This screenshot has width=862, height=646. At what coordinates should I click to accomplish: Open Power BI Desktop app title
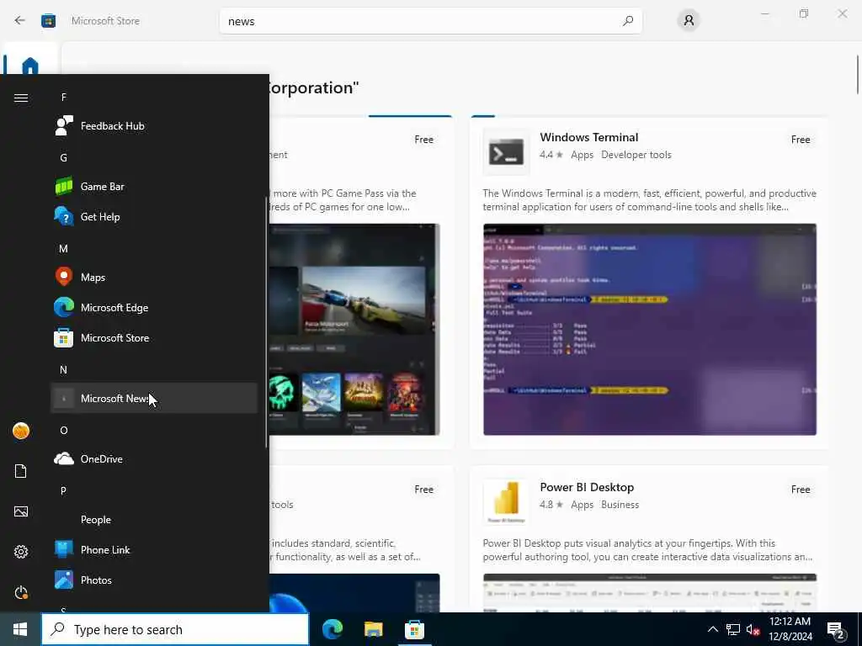(x=587, y=487)
